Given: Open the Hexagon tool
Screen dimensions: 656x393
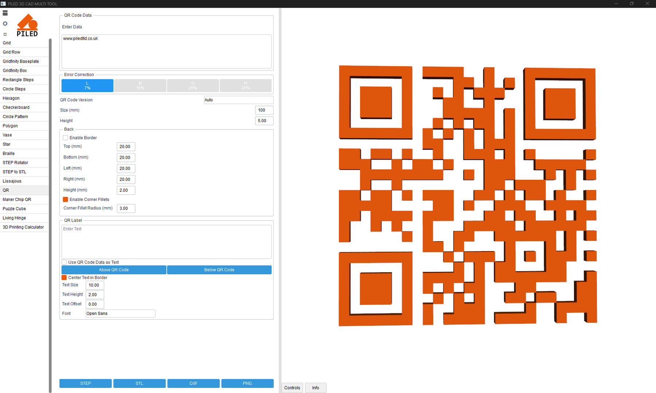Looking at the screenshot, I should point(24,98).
